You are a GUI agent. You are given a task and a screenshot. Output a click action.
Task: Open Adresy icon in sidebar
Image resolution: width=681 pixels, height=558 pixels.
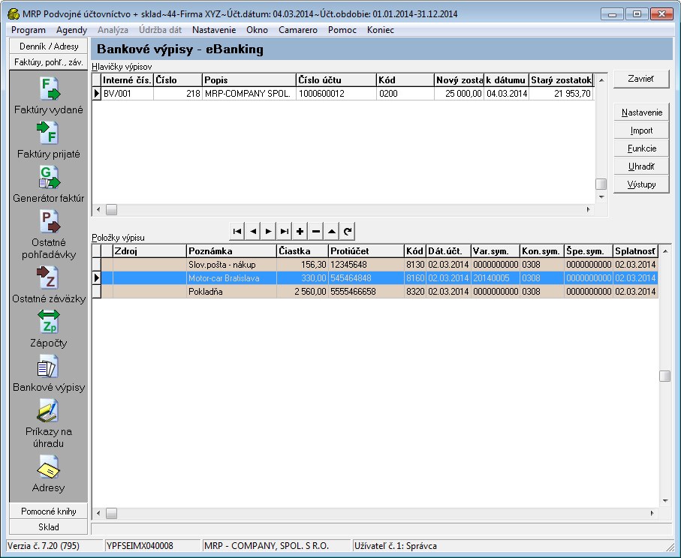(x=49, y=467)
